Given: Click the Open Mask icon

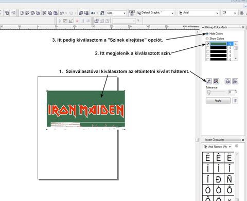Looking at the screenshot, I should tap(235, 81).
